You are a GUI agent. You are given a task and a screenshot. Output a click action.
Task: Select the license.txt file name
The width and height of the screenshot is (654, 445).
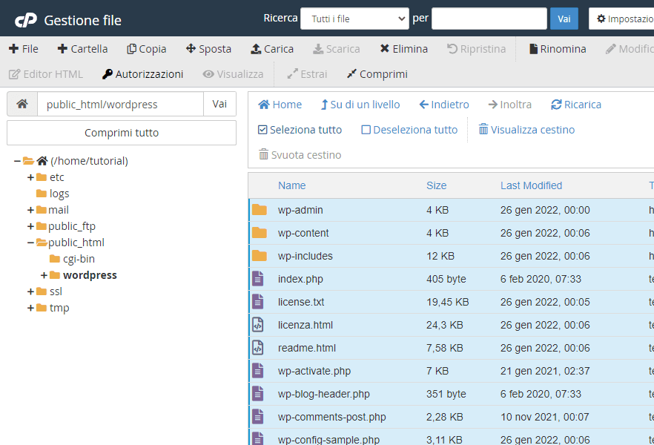[301, 302]
